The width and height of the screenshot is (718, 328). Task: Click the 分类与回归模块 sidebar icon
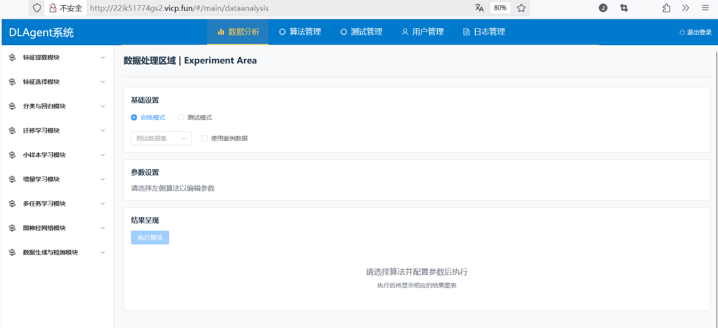(x=11, y=106)
